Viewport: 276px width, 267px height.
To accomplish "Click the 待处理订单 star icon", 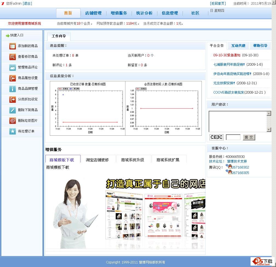I will tap(13, 131).
